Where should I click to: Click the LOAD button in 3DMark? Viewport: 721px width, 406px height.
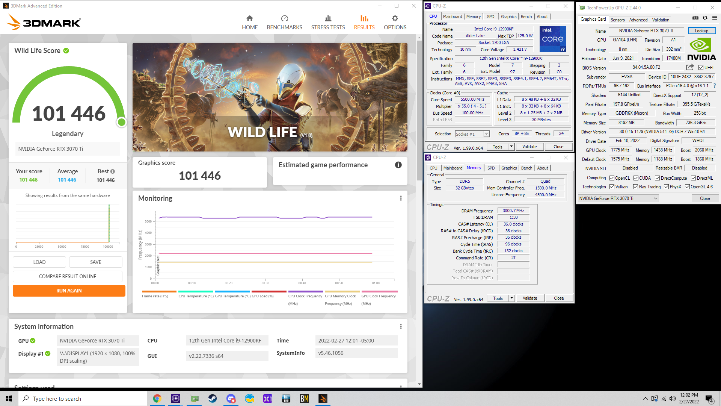(x=39, y=262)
